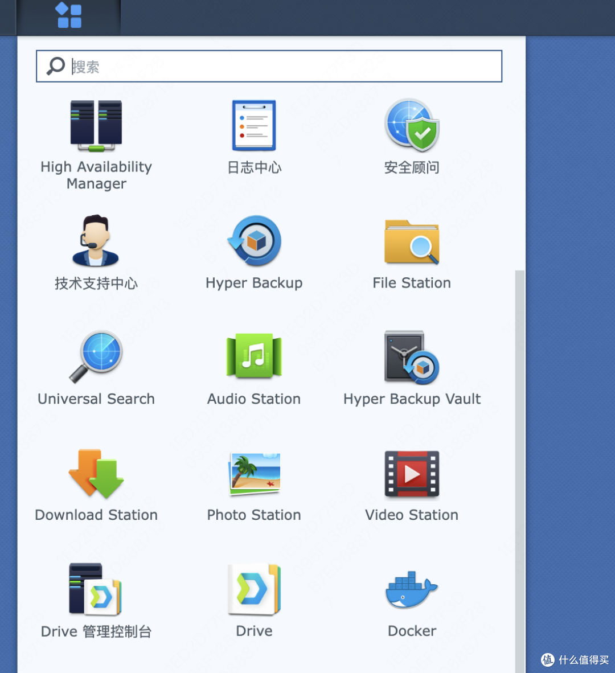The image size is (615, 673).
Task: Click the app menu vertical scrollbar
Action: [520, 471]
